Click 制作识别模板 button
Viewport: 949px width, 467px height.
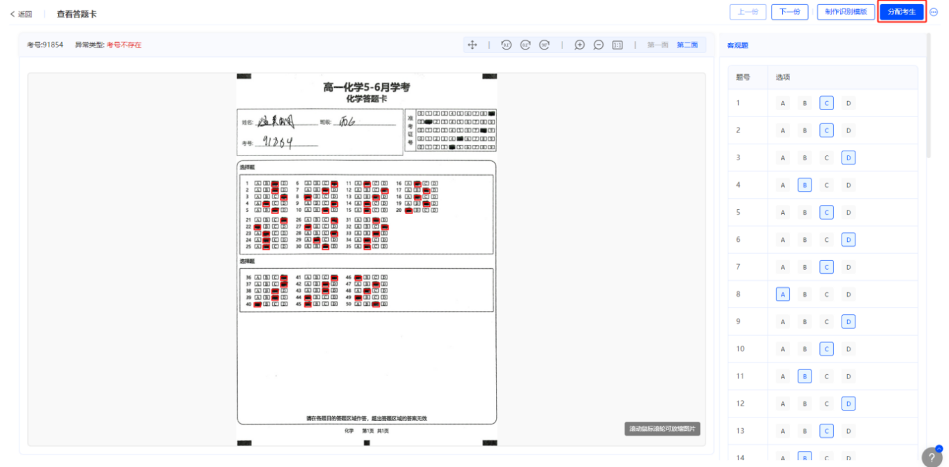click(x=846, y=12)
